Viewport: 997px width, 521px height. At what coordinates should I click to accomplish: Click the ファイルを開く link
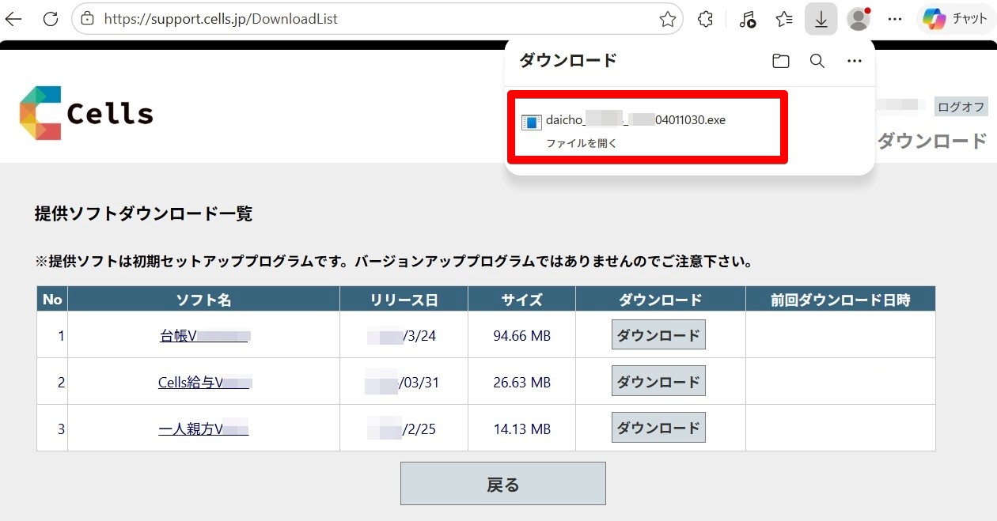pyautogui.click(x=581, y=143)
